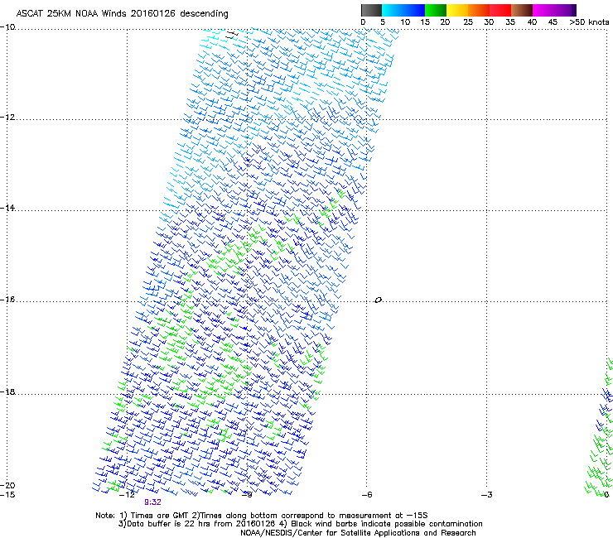This screenshot has width=613, height=538.
Task: Pick the brown 35–40 knots legend segment
Action: (x=522, y=10)
